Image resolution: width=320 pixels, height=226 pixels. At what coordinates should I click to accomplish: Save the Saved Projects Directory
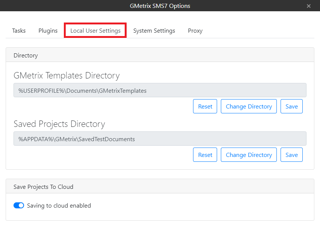coord(291,155)
